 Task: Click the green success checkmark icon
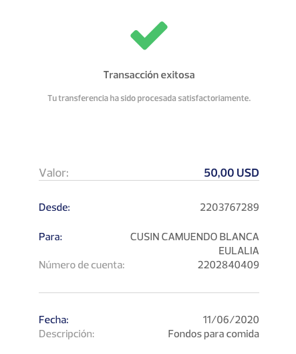149,35
